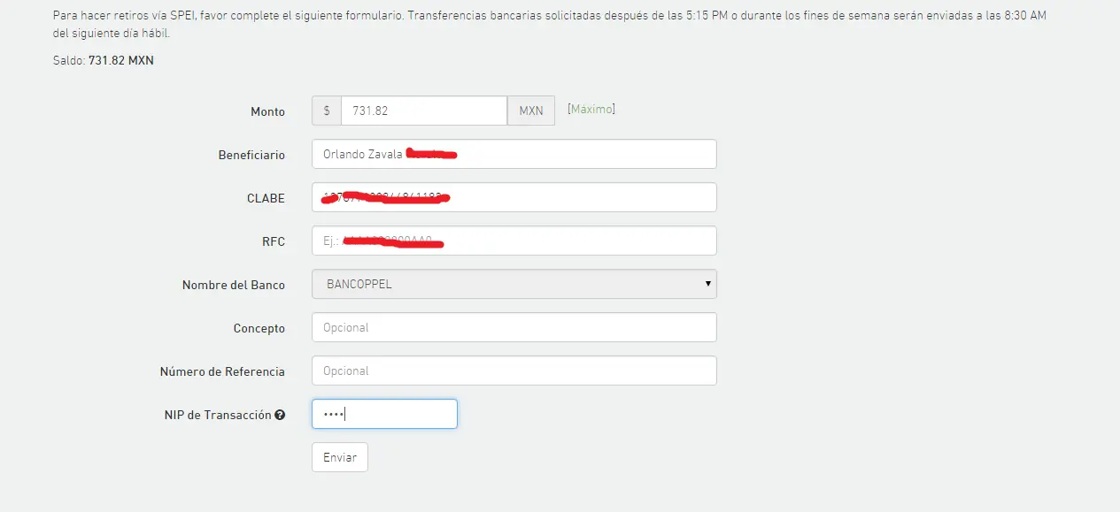The width and height of the screenshot is (1120, 512).
Task: Click the RFC input field
Action: click(514, 241)
